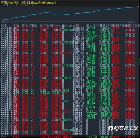The height and width of the screenshot is (138, 140).
Task: Click the -177.62 withdrawal value
Action: click(68, 42)
